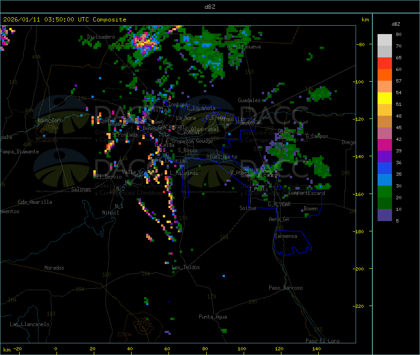Click the Punta_Agua map label
The image size is (420, 355).
coord(213,317)
